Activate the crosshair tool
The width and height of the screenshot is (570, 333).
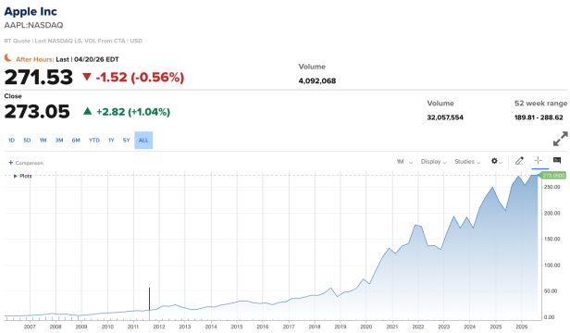pyautogui.click(x=538, y=160)
